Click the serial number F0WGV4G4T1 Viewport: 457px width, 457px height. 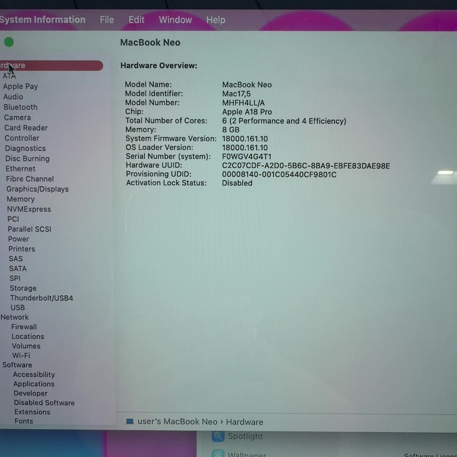point(247,157)
